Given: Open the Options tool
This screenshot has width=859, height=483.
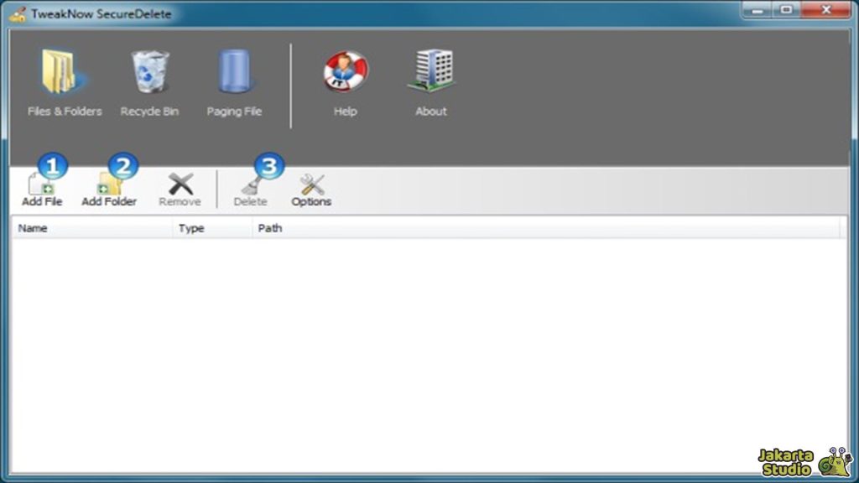Looking at the screenshot, I should click(310, 184).
